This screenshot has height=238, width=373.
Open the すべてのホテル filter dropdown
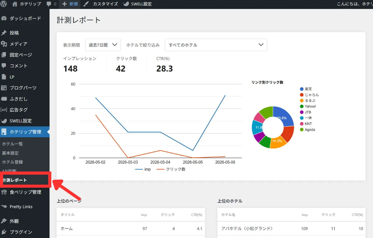(216, 45)
